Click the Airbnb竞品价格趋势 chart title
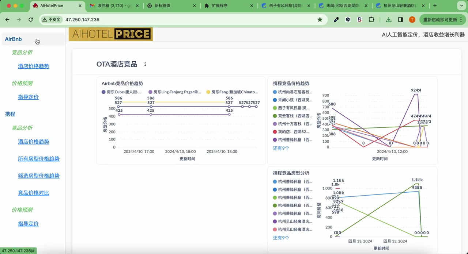 [x=122, y=84]
